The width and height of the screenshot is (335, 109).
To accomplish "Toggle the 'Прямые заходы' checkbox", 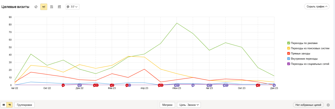I will [x=288, y=53].
